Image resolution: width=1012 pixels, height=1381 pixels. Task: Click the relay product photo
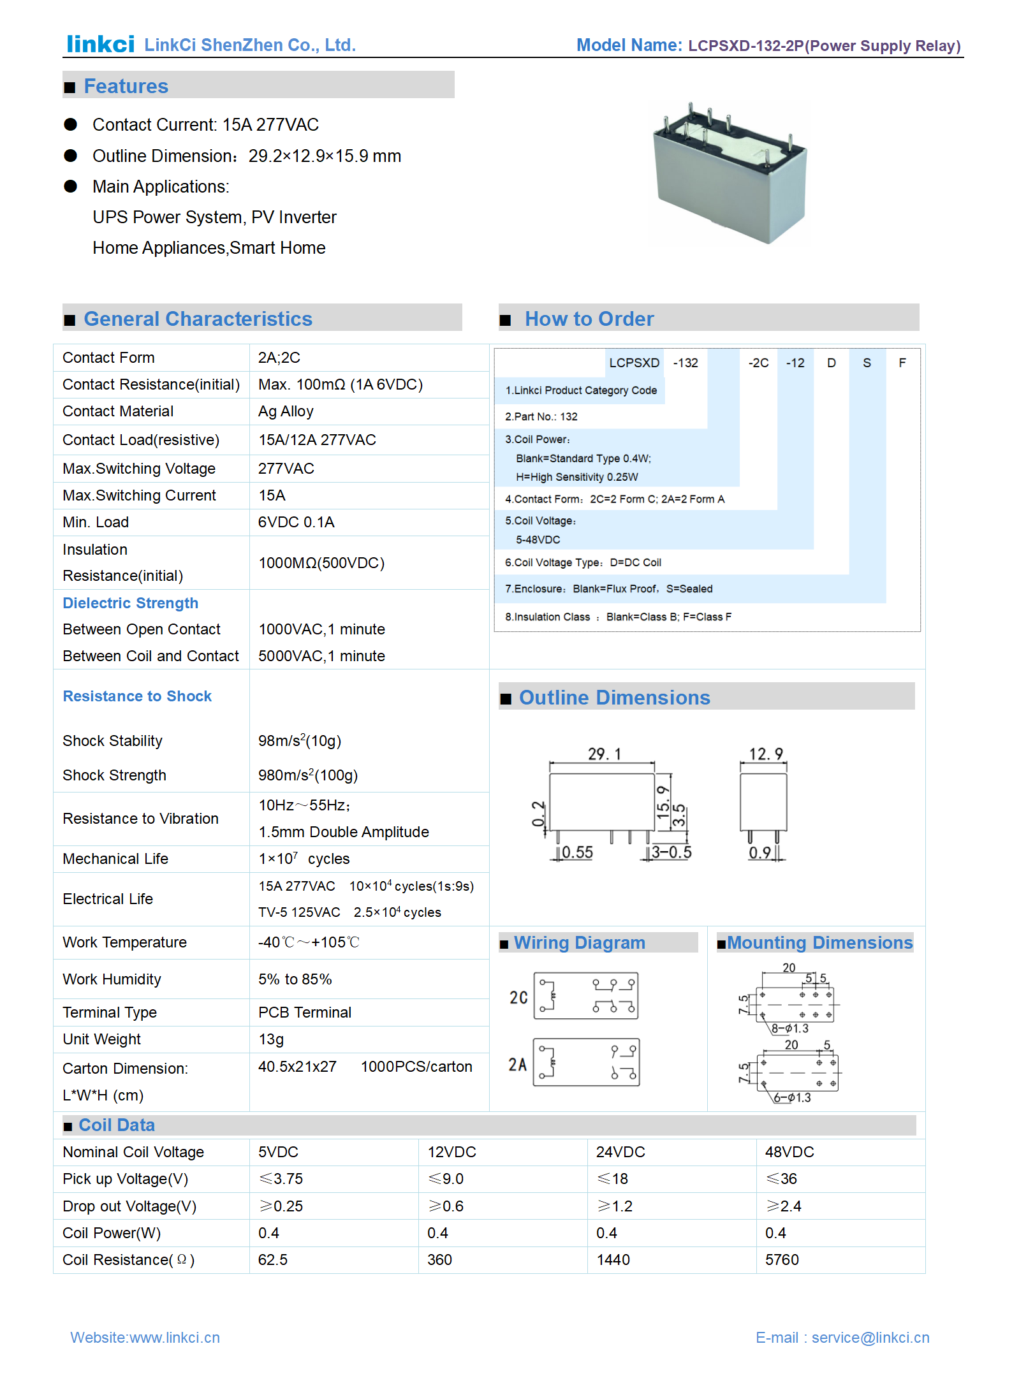729,173
